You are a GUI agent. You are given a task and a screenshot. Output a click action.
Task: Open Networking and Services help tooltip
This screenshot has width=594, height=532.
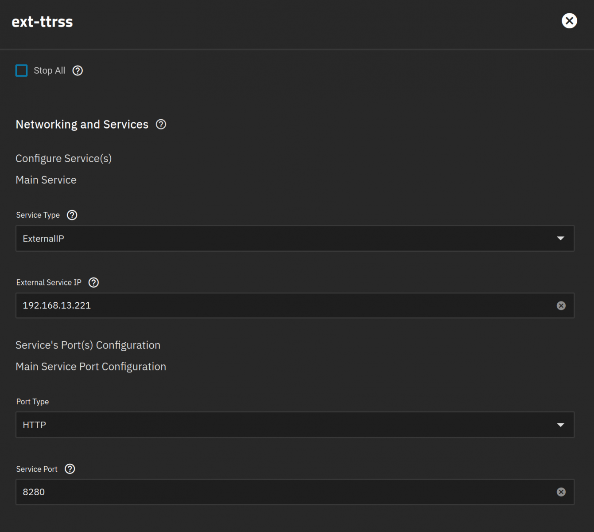(161, 125)
